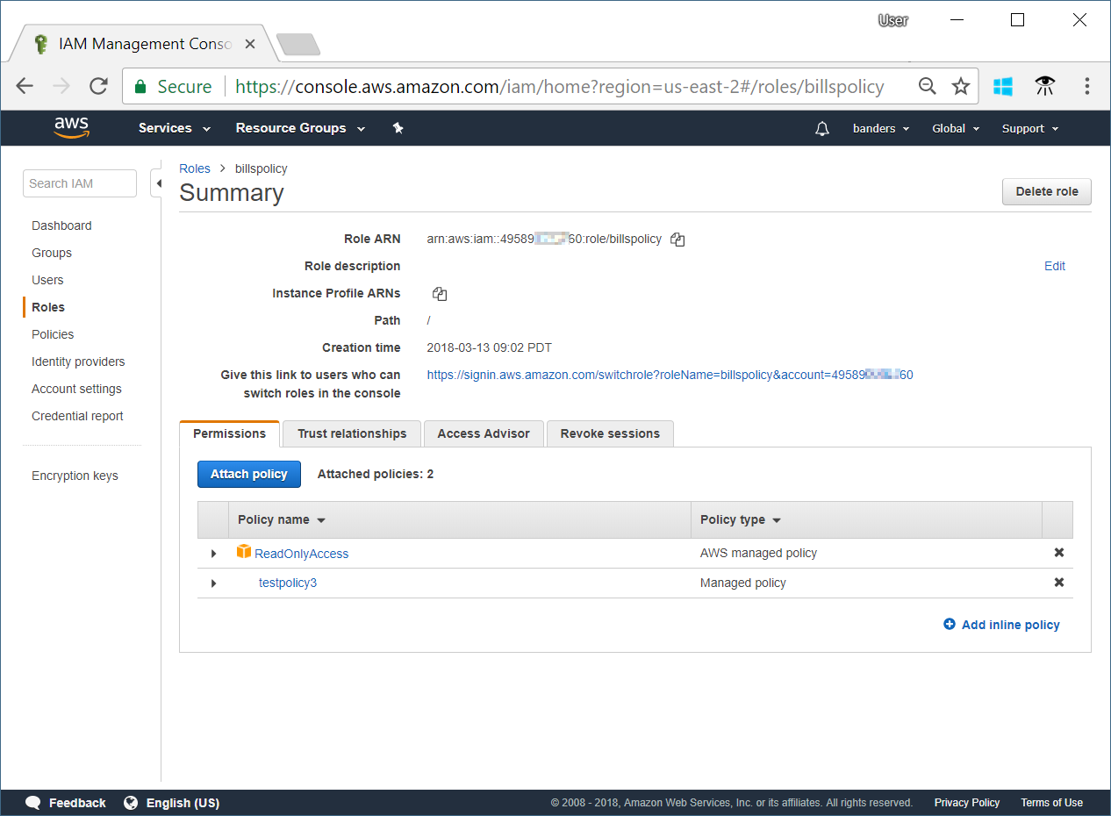1111x816 pixels.
Task: Bookmark this page with star icon
Action: (x=961, y=86)
